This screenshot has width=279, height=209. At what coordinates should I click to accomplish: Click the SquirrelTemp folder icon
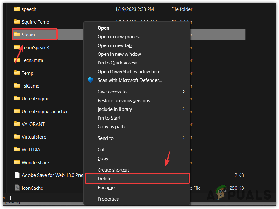[x=17, y=22]
